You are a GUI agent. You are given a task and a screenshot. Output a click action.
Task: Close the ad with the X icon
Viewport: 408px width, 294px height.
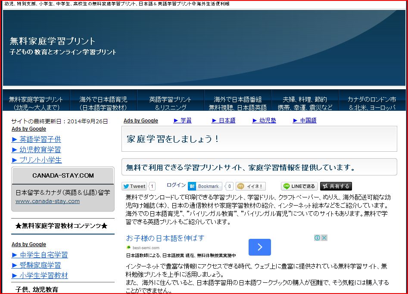(324, 238)
